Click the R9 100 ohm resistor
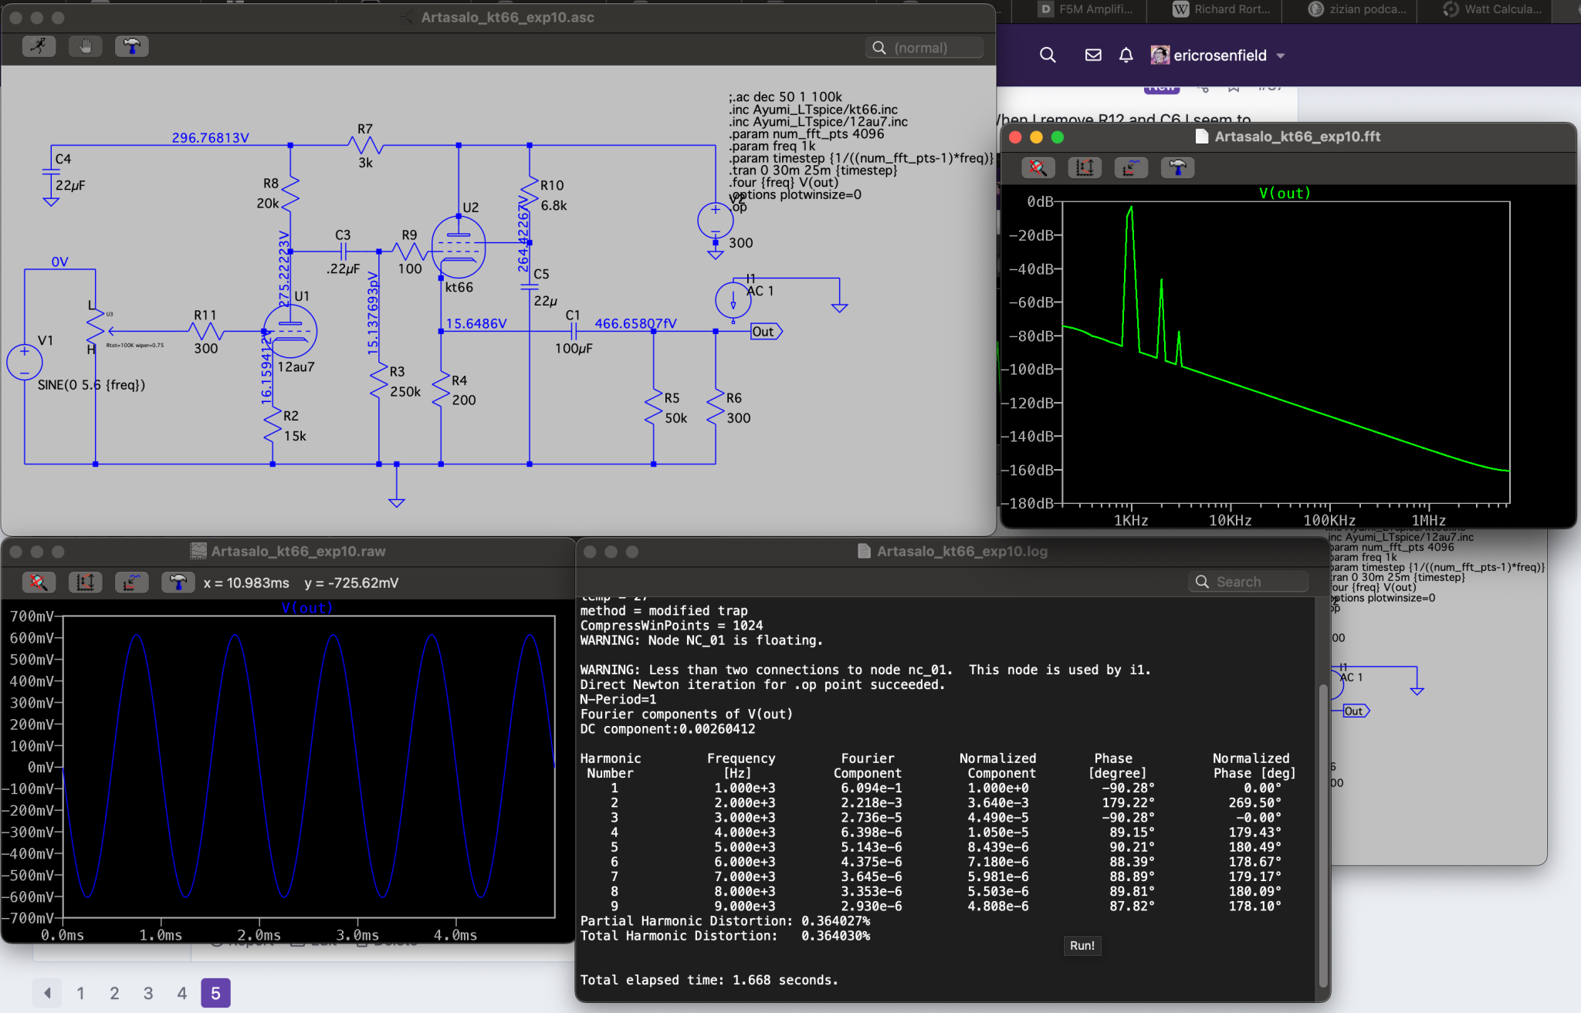Viewport: 1581px width, 1013px height. (x=409, y=252)
